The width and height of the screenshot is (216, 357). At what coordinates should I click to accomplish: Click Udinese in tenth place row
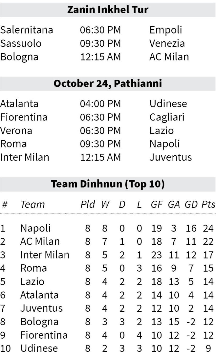click(x=39, y=348)
